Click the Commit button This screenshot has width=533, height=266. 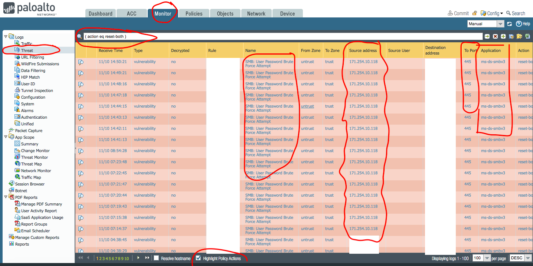pyautogui.click(x=458, y=13)
